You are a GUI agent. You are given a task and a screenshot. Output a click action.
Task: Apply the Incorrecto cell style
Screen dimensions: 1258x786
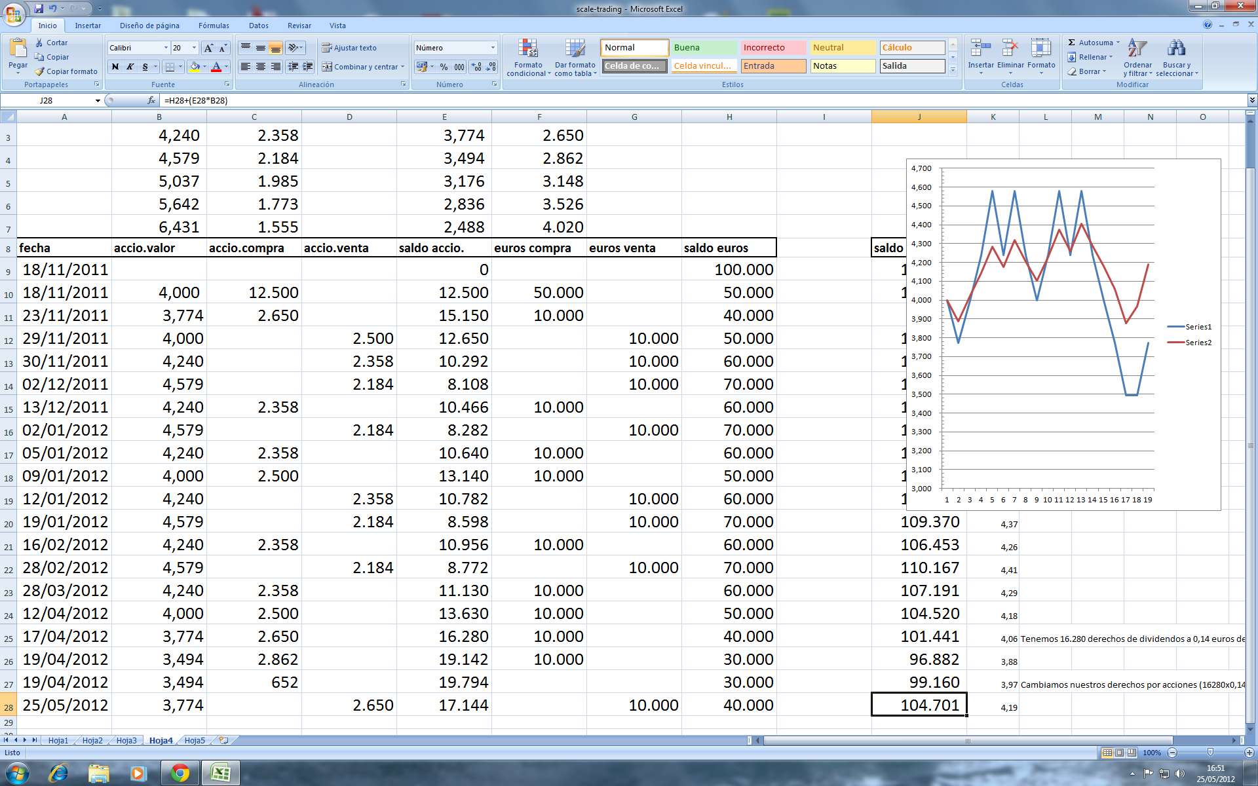click(x=772, y=48)
